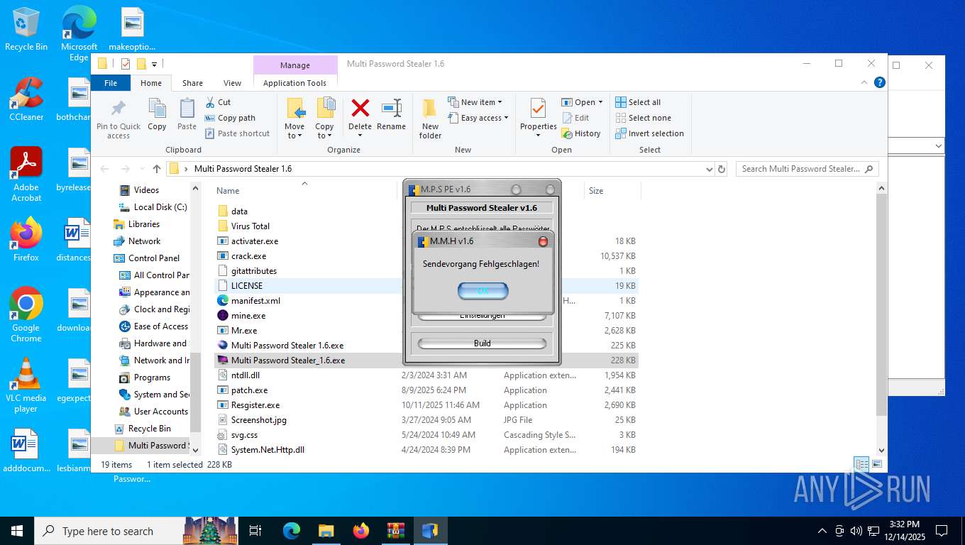Click Copy path in Clipboard group
The image size is (965, 545).
click(230, 118)
